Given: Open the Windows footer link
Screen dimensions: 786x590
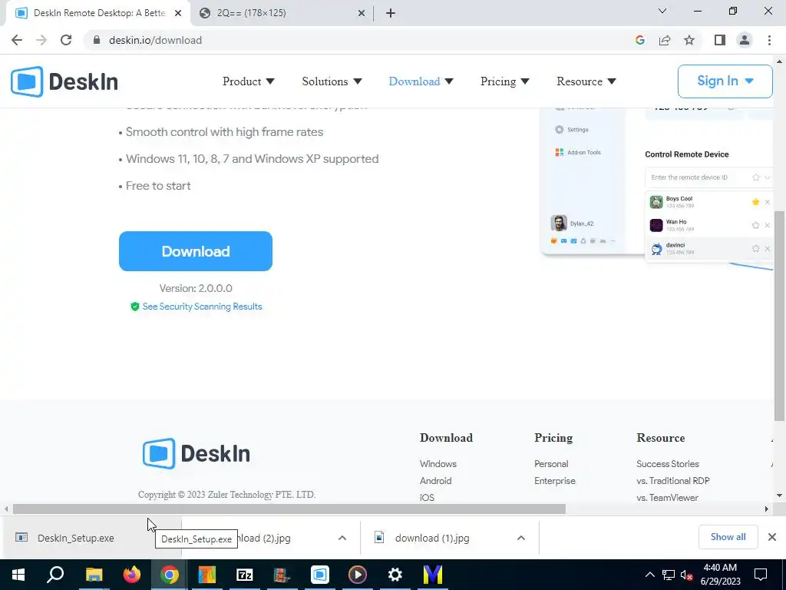Looking at the screenshot, I should [438, 464].
